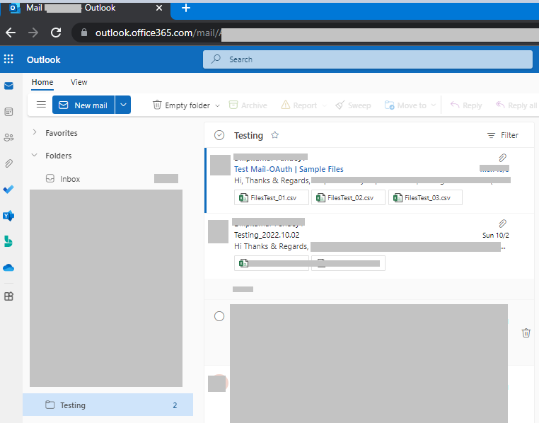The height and width of the screenshot is (423, 539).
Task: Expand the Favorites section
Action: click(35, 133)
